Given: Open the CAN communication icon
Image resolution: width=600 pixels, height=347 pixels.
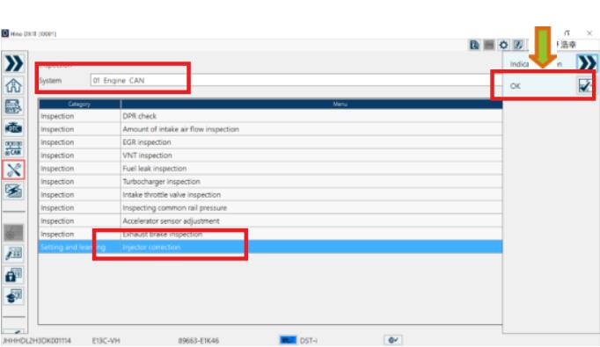Looking at the screenshot, I should click(x=14, y=148).
